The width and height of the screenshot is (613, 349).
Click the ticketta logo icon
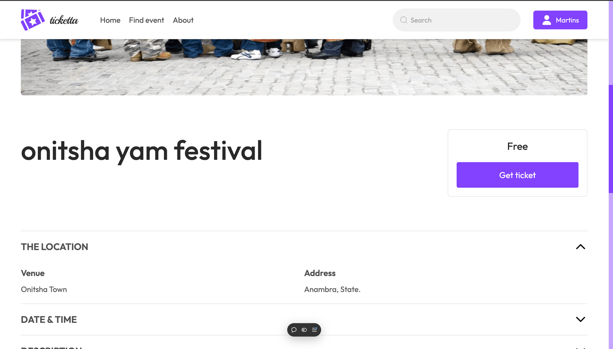33,20
